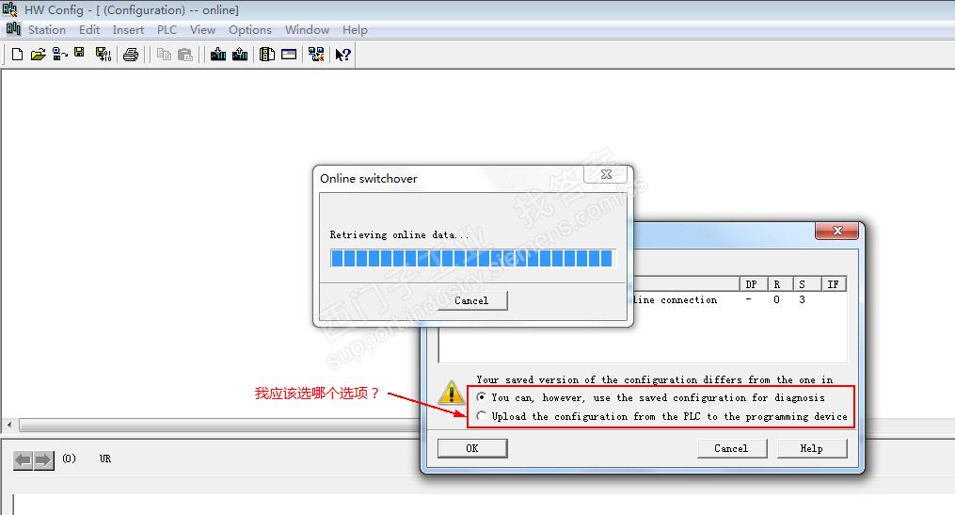Click the document icon beside Station menu
Screen dimensions: 955x515
point(13,28)
